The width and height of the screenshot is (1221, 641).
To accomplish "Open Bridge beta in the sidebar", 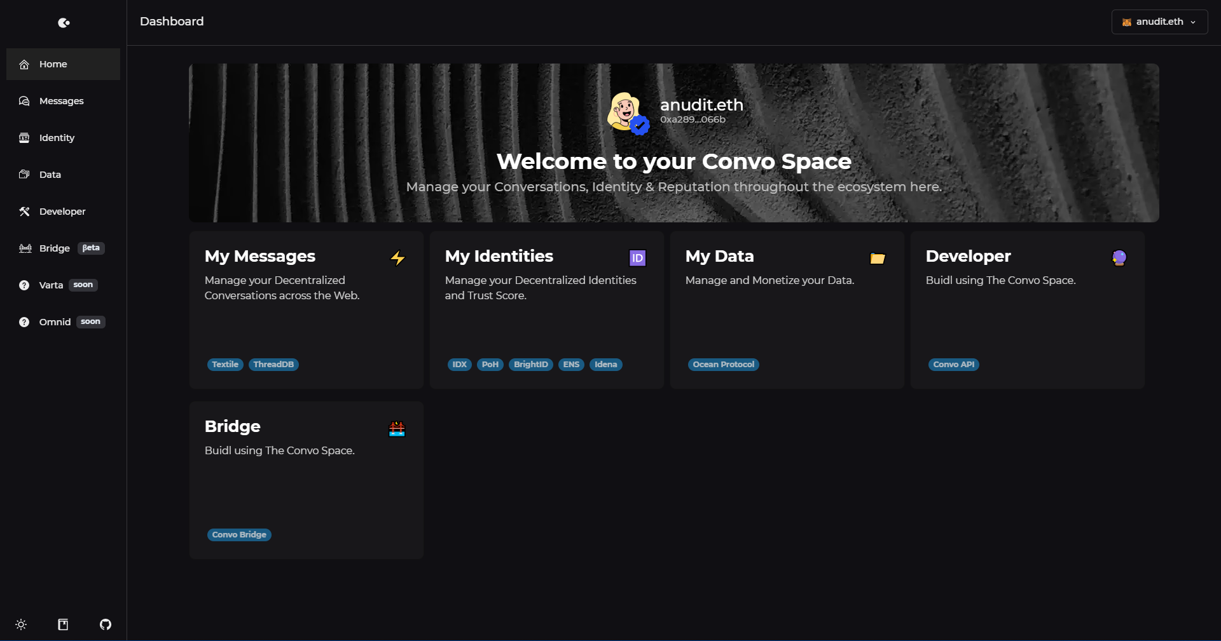I will (63, 248).
